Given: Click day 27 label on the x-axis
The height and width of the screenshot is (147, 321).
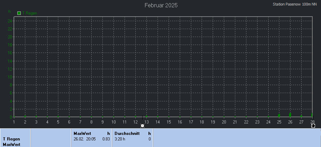Looking at the screenshot, I should coord(301,122).
